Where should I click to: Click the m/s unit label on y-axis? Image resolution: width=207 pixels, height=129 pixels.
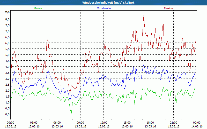click(7, 12)
